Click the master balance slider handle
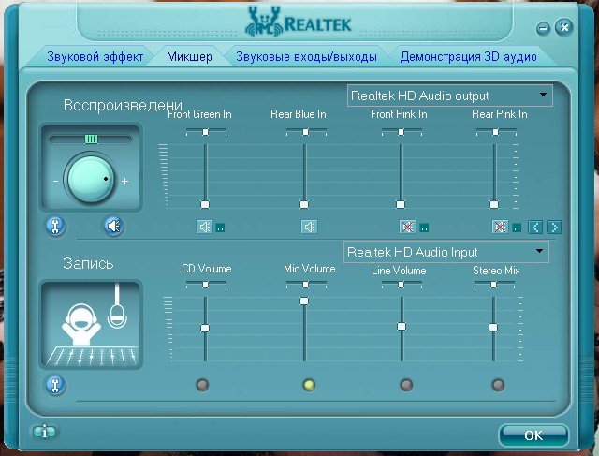Screen dimensions: 599x456 tap(91, 139)
